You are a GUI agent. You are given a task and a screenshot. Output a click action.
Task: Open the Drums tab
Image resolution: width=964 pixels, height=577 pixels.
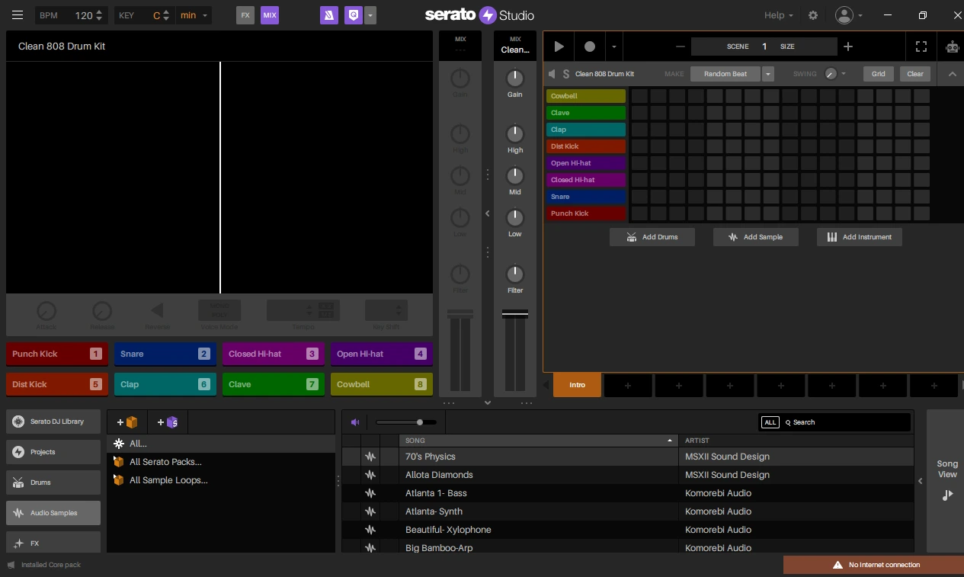coord(53,482)
